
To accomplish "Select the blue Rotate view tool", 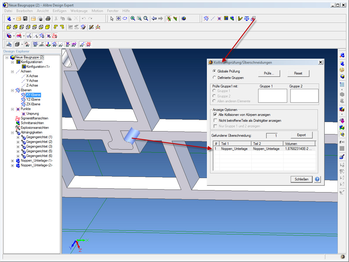I will 125,18.
